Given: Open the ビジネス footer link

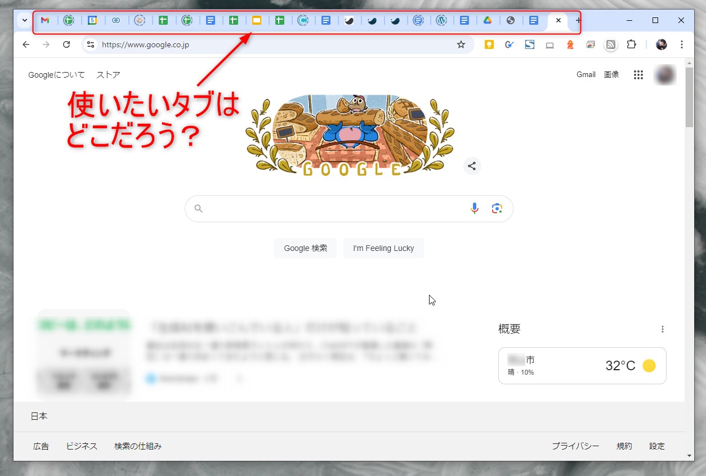Looking at the screenshot, I should tap(82, 446).
